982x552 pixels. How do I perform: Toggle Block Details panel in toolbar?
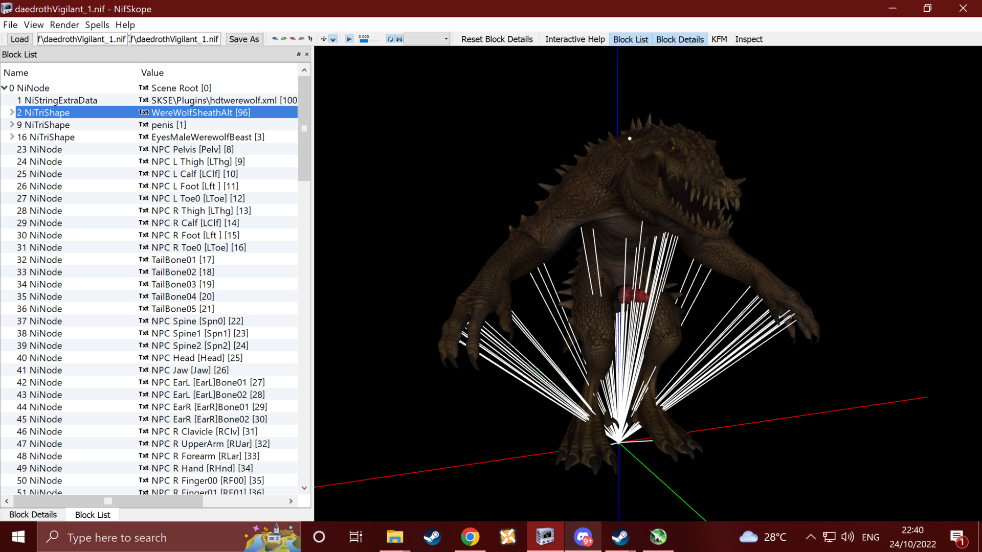click(680, 39)
